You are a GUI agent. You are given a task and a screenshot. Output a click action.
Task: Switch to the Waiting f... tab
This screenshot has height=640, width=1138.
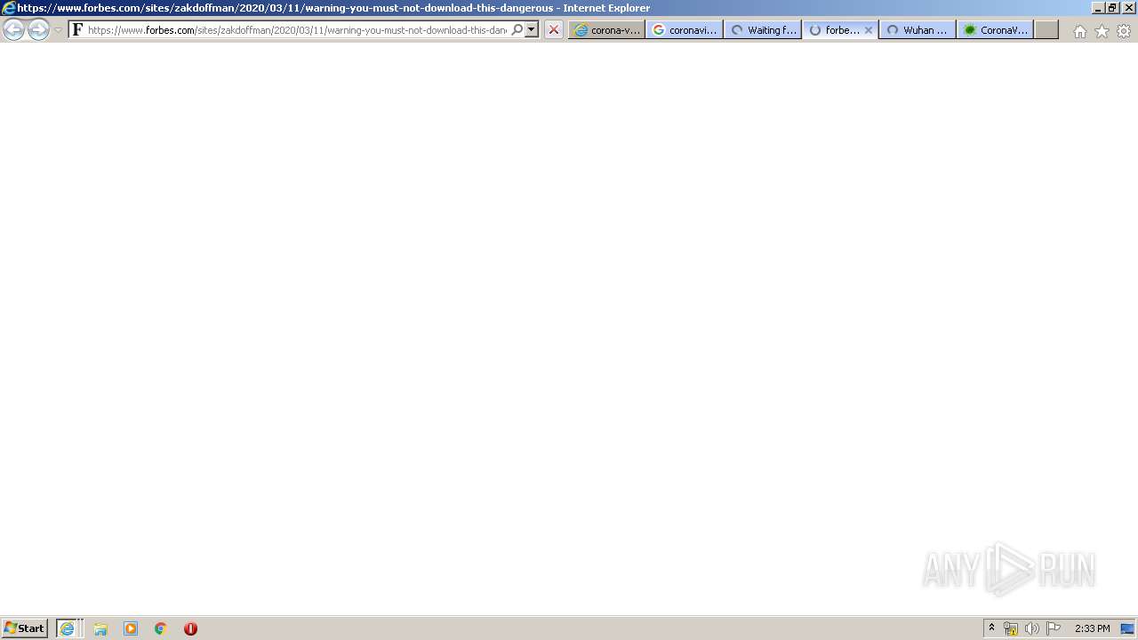click(763, 29)
